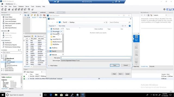Viewport: 174px width, 97px height.
Task: Open the Organize dropdown
Action: click(52, 26)
